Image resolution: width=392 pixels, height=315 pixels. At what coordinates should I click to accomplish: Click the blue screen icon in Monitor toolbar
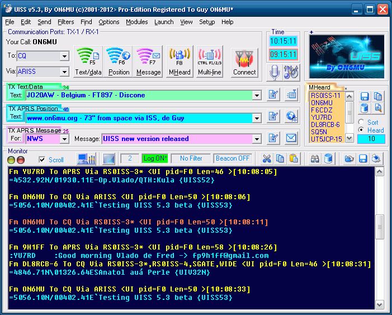point(108,159)
